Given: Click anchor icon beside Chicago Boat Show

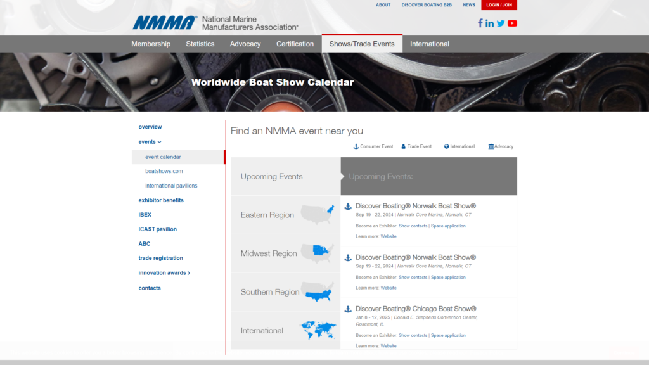Looking at the screenshot, I should [348, 309].
